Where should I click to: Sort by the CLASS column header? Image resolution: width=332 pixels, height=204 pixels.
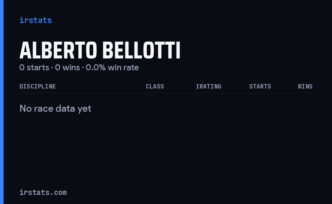(155, 87)
